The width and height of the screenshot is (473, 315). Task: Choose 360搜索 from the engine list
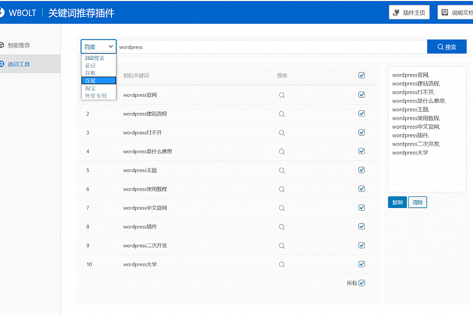point(99,58)
